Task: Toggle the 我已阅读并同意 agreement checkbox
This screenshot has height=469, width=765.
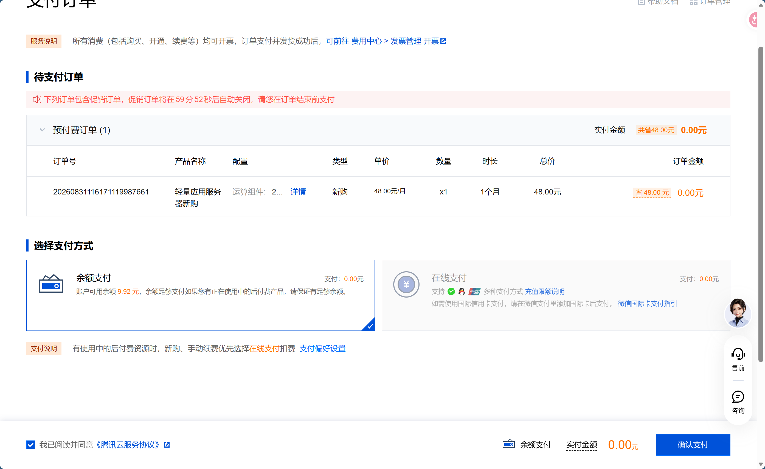Action: pyautogui.click(x=31, y=445)
